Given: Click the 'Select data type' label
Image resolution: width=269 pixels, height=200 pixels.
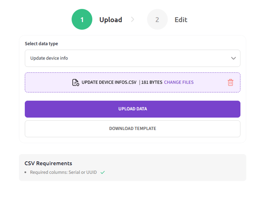Looking at the screenshot, I should coord(41,43).
